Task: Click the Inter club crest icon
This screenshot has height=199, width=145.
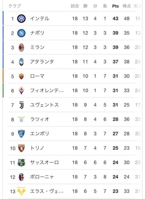Action: 21,19
